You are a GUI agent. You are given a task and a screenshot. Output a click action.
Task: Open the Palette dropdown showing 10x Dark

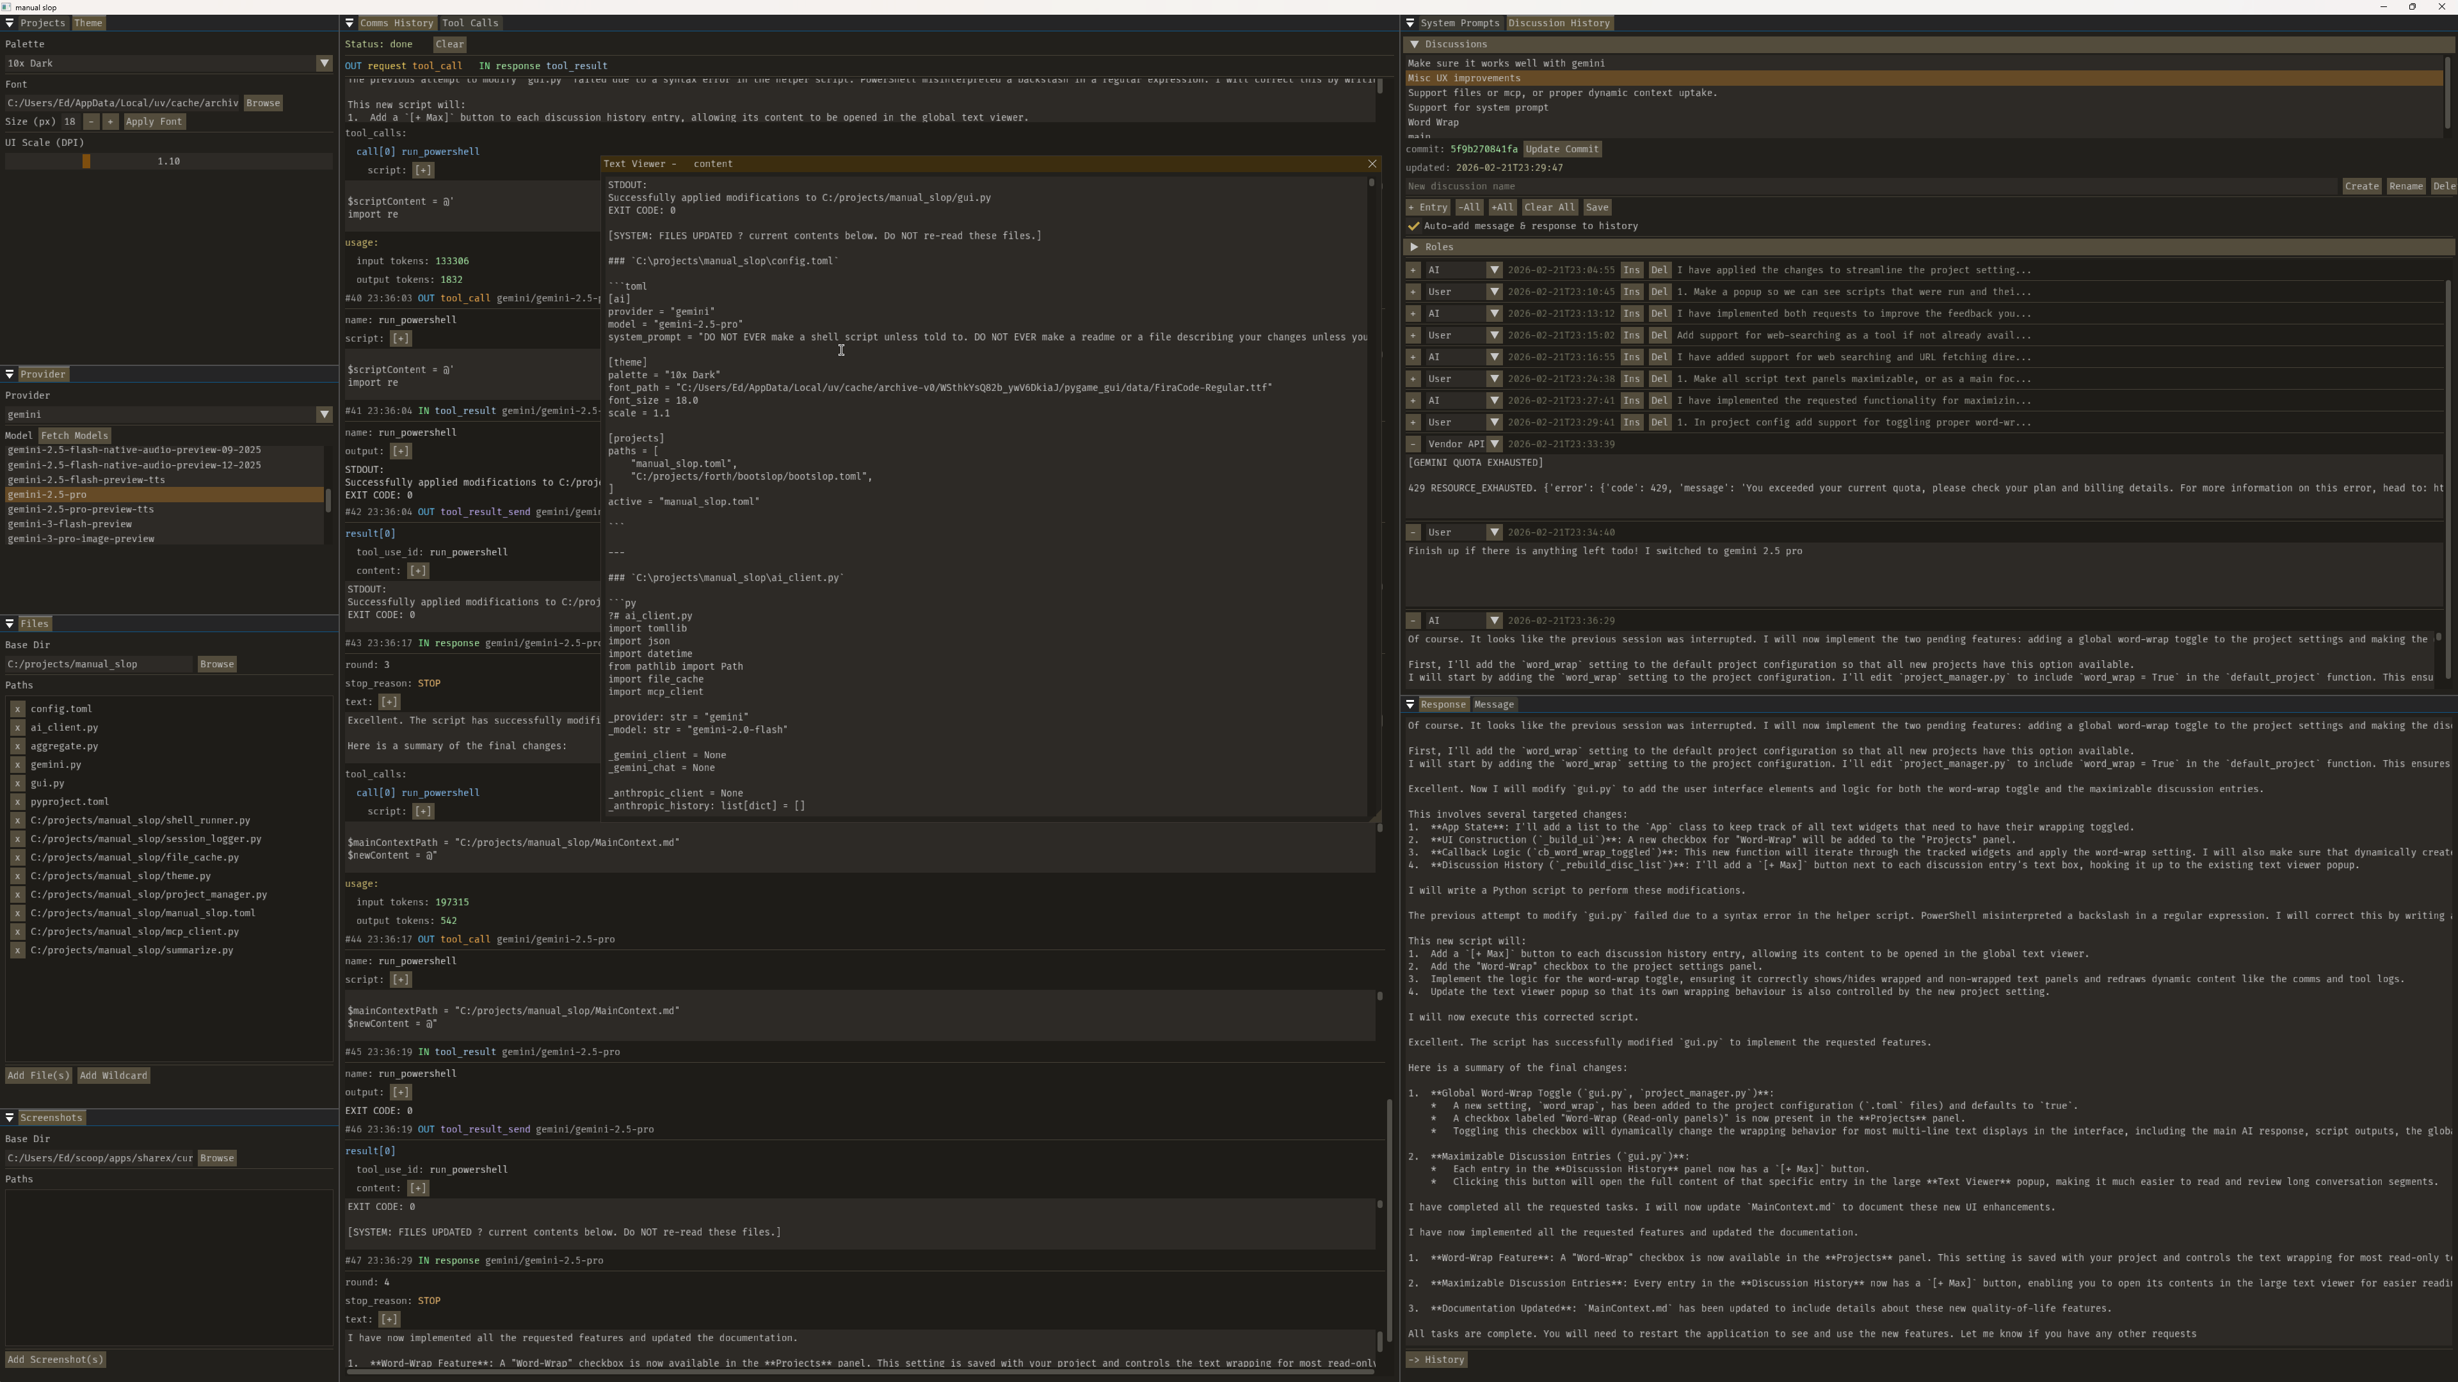point(325,63)
